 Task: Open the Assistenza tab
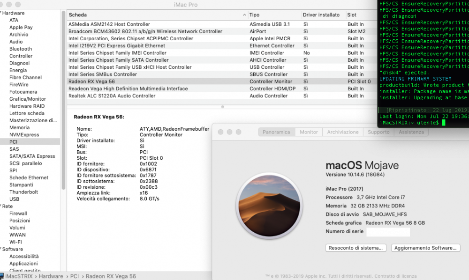point(411,132)
